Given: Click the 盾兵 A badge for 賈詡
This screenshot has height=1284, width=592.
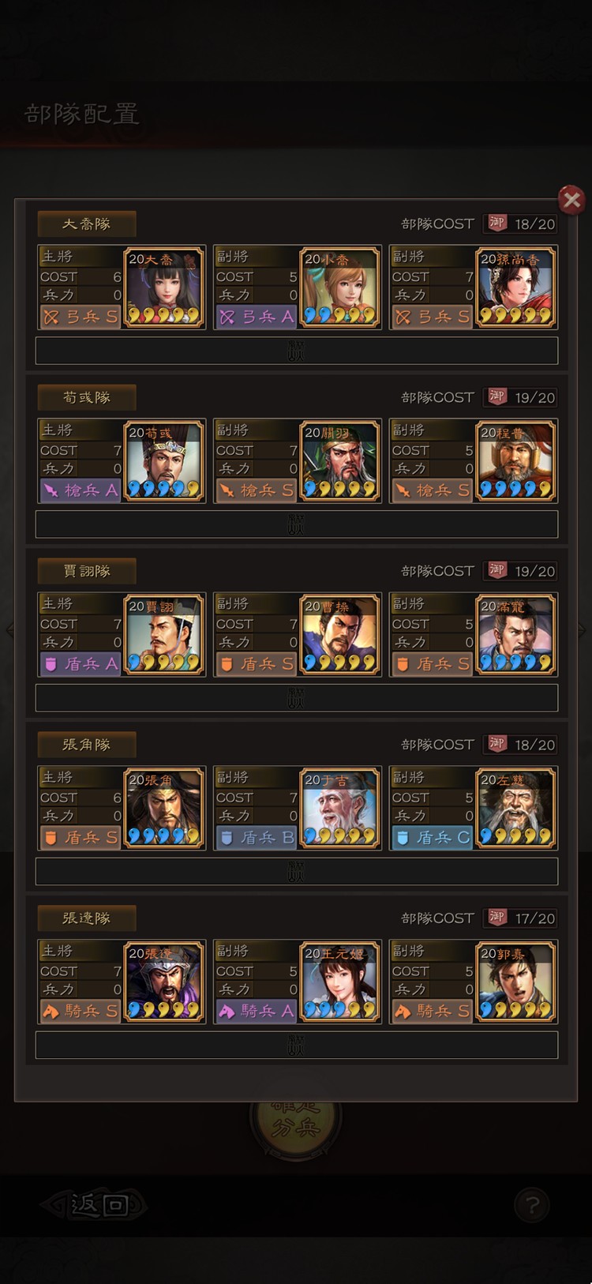Looking at the screenshot, I should click(x=80, y=664).
